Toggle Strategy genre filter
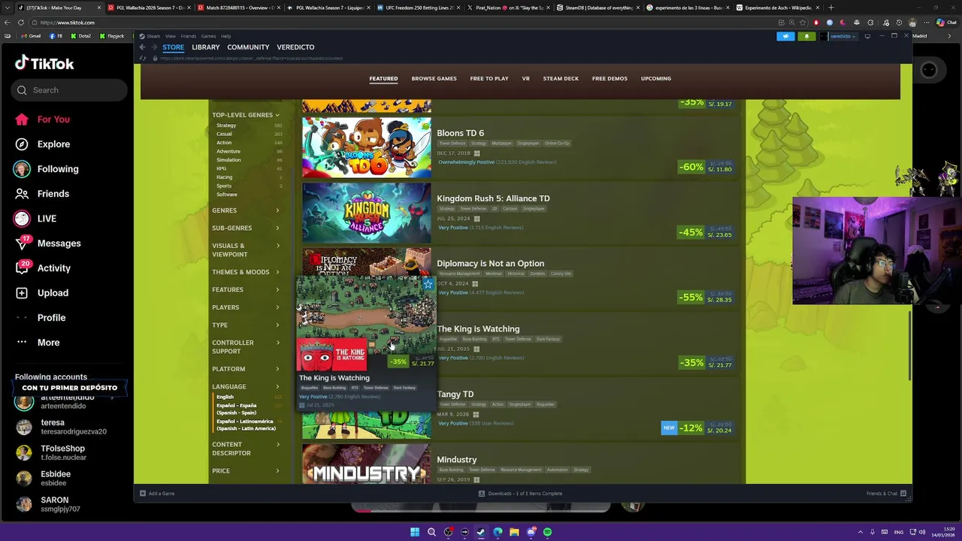The width and height of the screenshot is (962, 541). tap(226, 125)
